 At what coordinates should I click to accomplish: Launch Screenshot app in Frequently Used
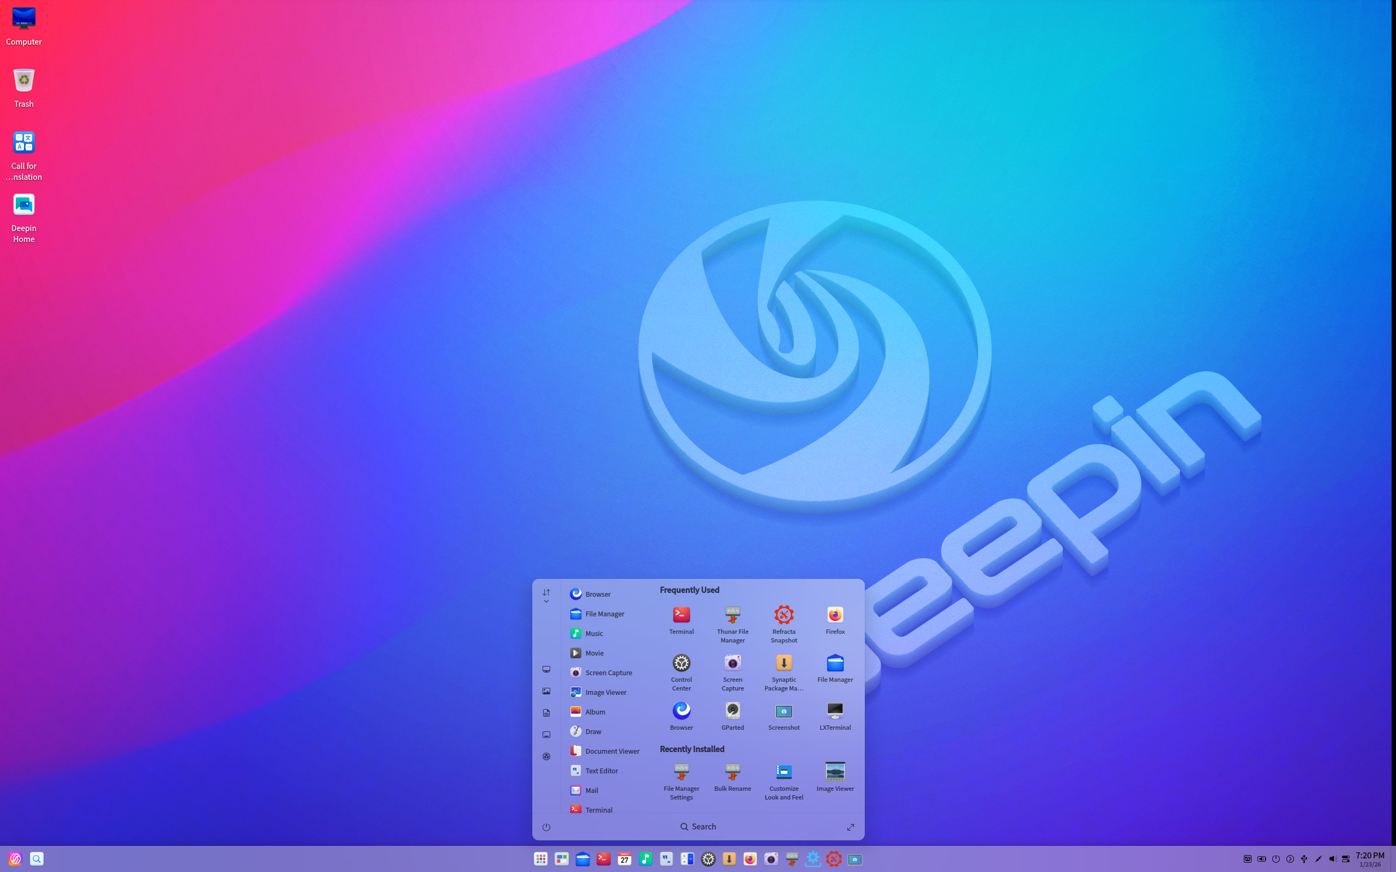point(784,716)
